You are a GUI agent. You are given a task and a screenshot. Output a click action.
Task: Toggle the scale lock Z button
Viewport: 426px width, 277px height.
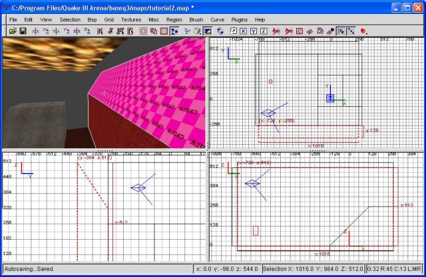click(x=264, y=31)
